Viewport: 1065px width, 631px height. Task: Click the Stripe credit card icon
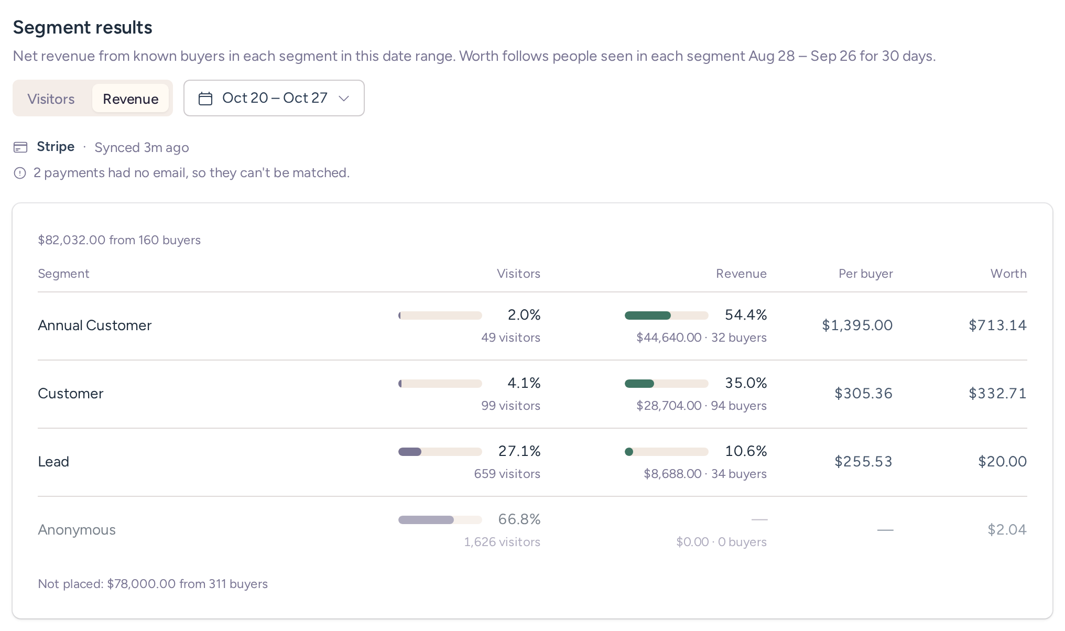20,147
